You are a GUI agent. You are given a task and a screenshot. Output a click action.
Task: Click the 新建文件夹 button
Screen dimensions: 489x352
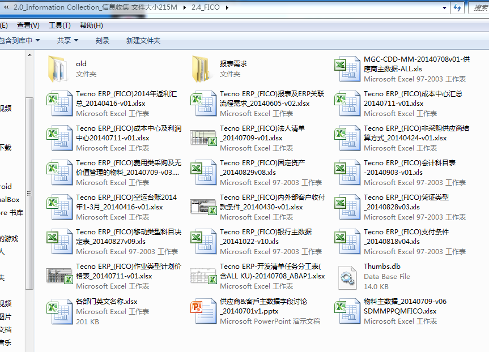pos(143,41)
